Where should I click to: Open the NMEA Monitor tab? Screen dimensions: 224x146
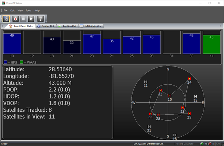point(91,26)
